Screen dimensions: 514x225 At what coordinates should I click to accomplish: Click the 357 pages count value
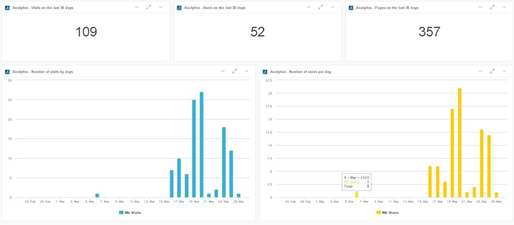429,32
